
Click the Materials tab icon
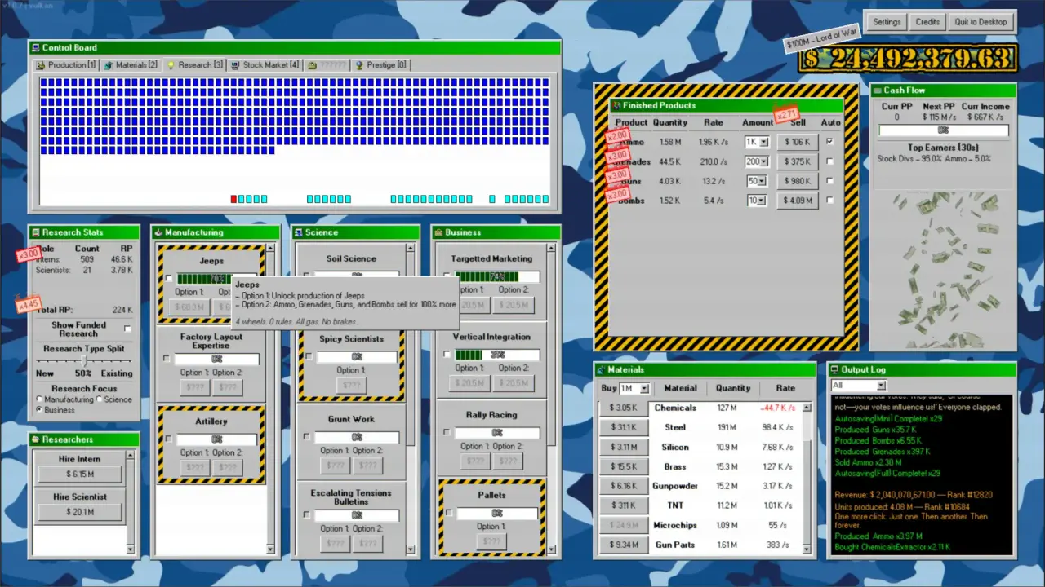(109, 65)
